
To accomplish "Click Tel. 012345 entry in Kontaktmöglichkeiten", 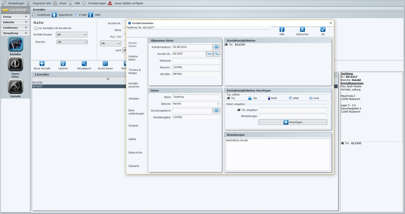I will coord(235,45).
